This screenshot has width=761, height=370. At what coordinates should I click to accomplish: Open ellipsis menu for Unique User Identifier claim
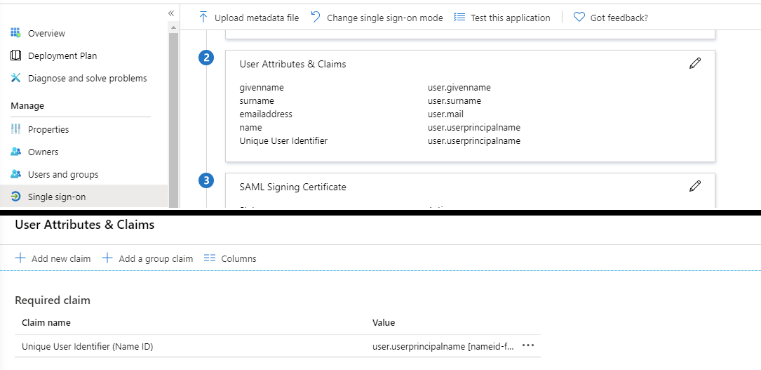(x=528, y=345)
